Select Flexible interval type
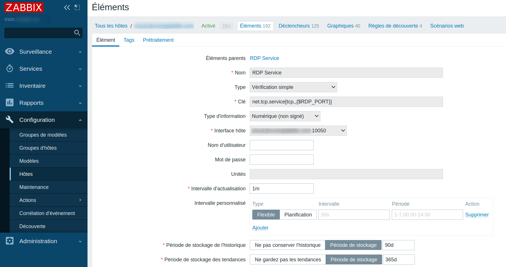This screenshot has height=267, width=506. click(x=266, y=215)
